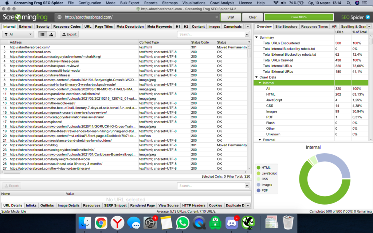This screenshot has height=233, width=373.
Task: Open the XLSX file in dock
Action: coord(271,223)
